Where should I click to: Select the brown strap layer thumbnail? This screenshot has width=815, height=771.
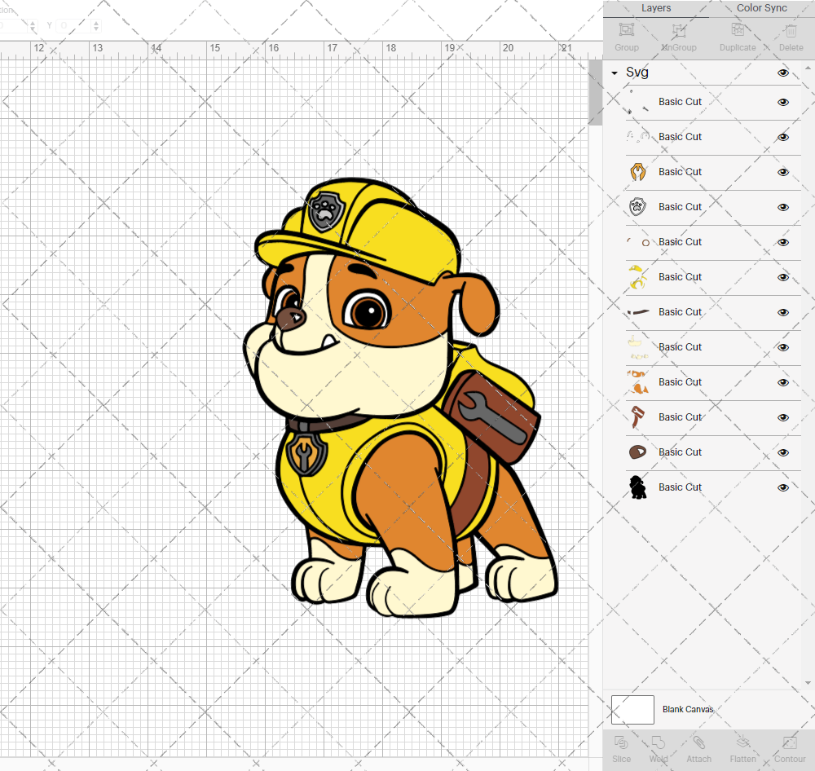(638, 417)
